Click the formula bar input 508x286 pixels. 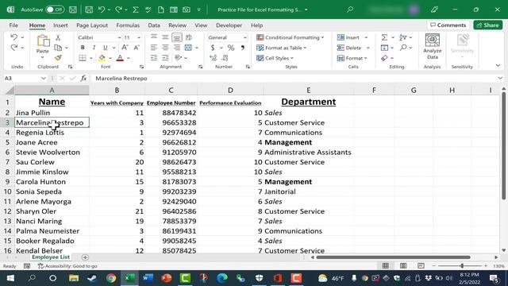(294, 78)
